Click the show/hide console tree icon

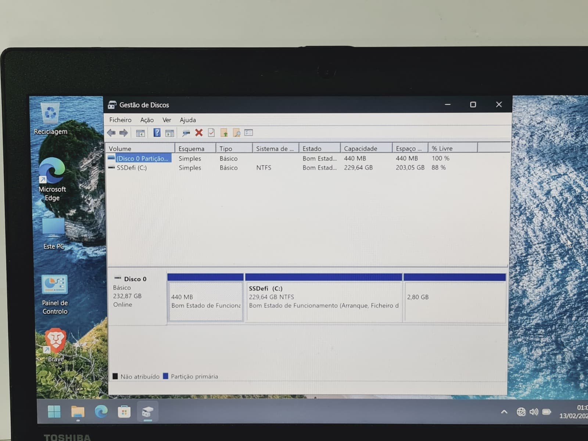coord(140,133)
